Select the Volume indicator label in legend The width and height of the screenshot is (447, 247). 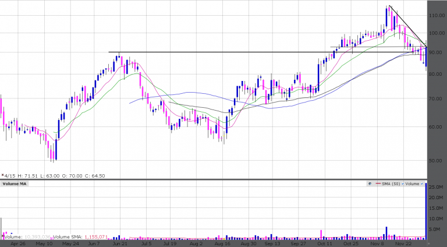pos(413,184)
